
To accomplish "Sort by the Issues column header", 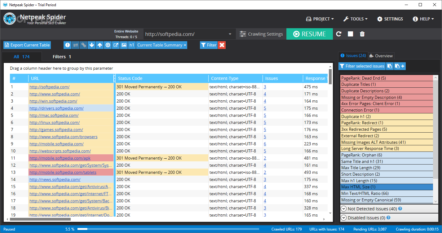I will (283, 78).
